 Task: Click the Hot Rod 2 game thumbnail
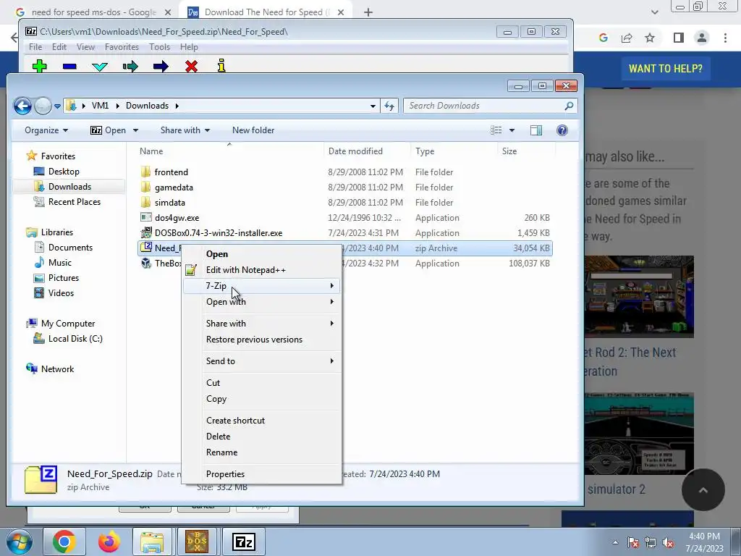(639, 297)
